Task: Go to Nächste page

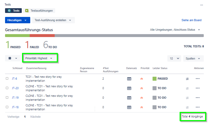Action: tap(36, 117)
